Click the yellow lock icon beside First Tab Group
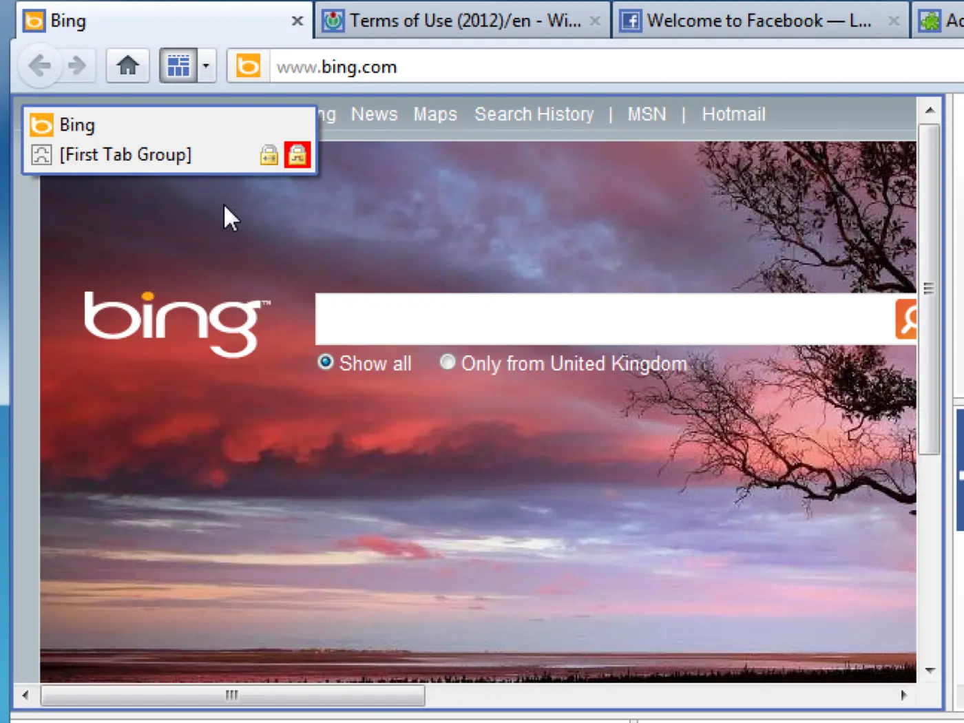This screenshot has width=964, height=723. [269, 155]
